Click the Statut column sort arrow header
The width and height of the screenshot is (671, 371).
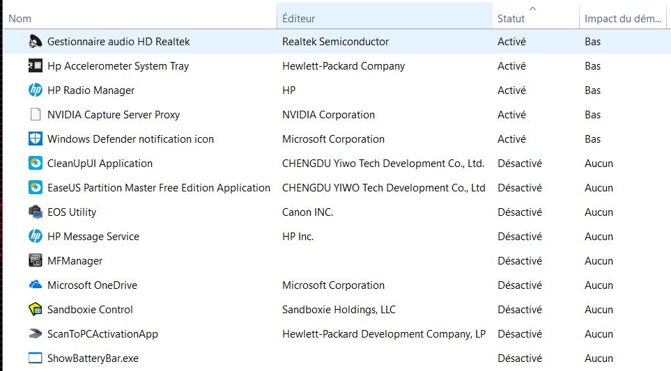534,17
